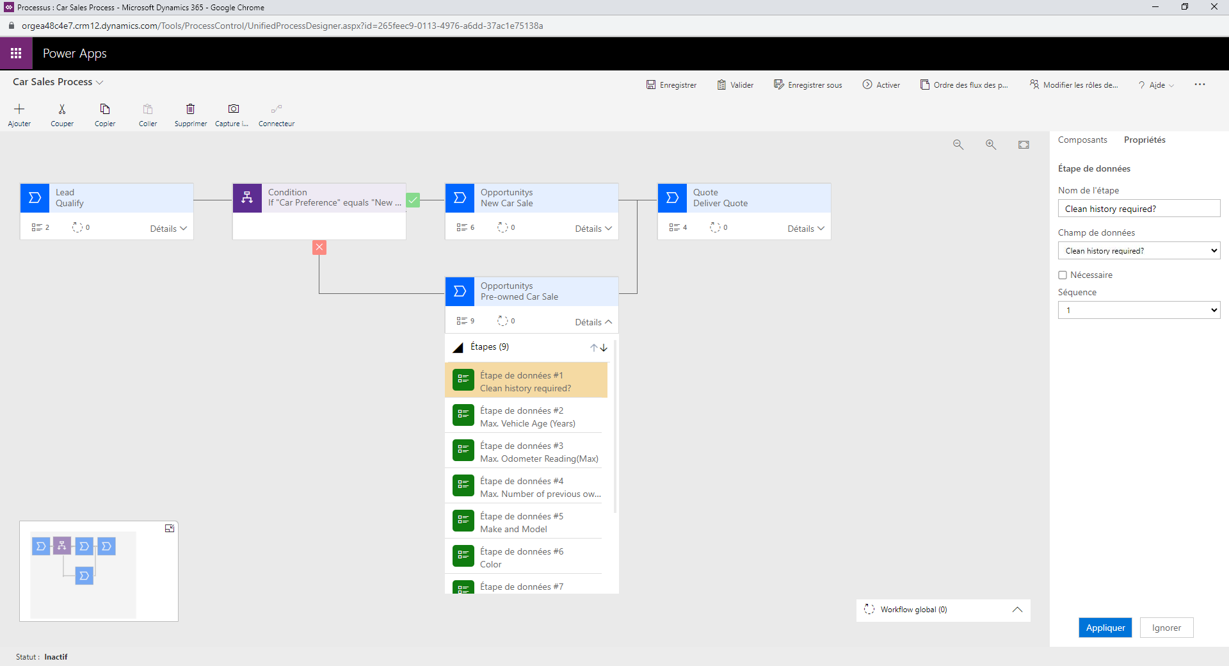Click into the Nom de l'étape field
Viewport: 1229px width, 666px height.
coord(1139,209)
